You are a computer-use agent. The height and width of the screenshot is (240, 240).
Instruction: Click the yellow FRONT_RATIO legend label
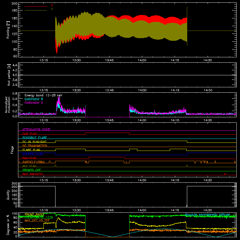point(34,214)
